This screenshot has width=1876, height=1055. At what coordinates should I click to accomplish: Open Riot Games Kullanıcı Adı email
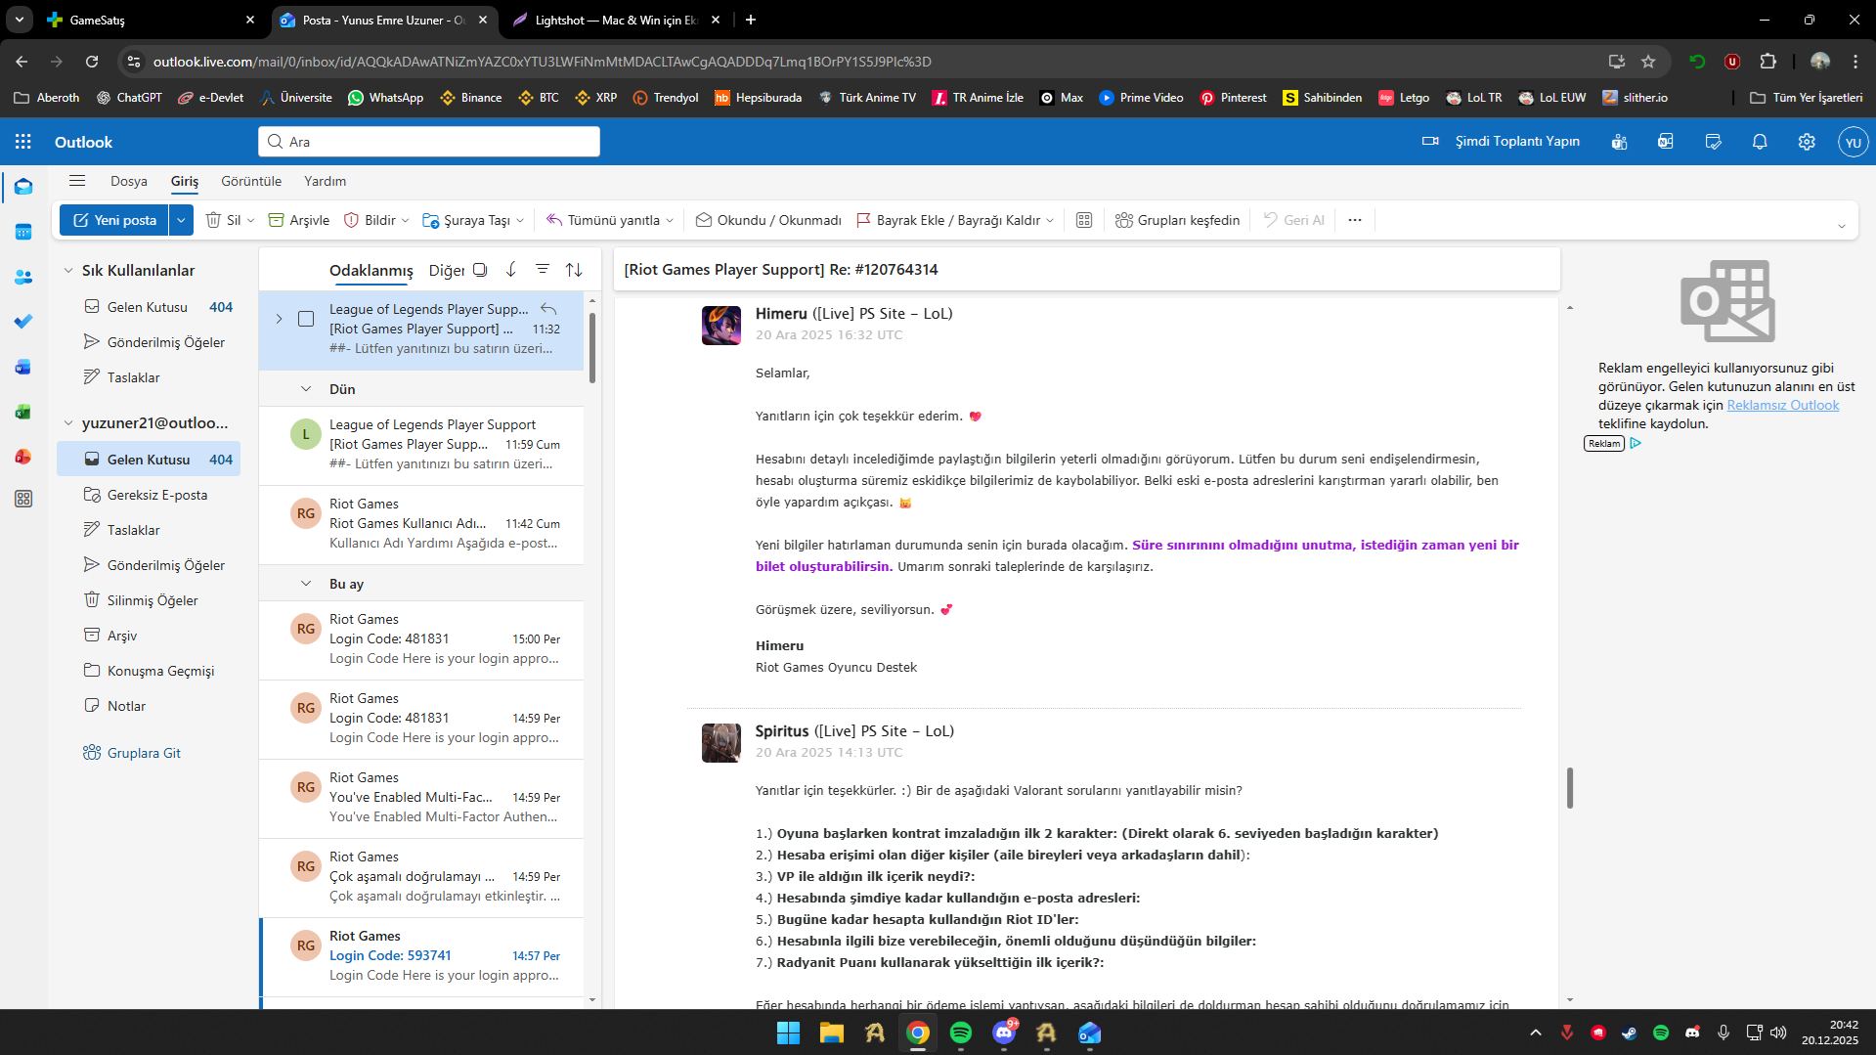pyautogui.click(x=422, y=524)
